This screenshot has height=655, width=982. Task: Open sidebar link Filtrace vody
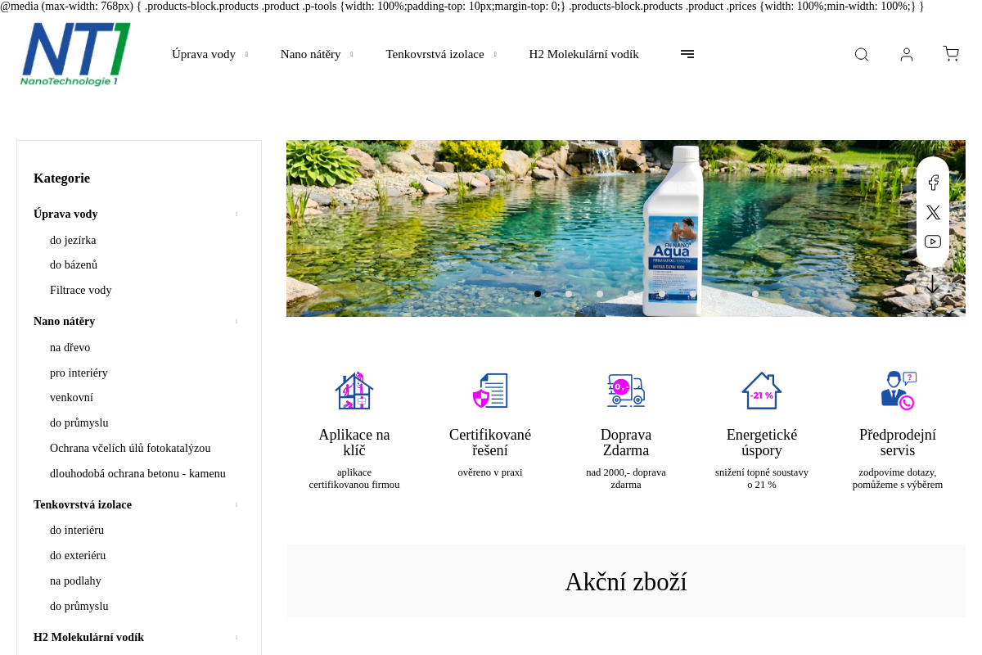click(x=80, y=290)
